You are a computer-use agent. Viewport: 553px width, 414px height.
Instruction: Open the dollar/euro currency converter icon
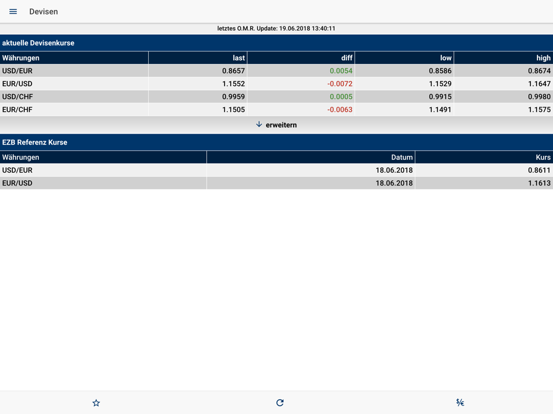[460, 402]
